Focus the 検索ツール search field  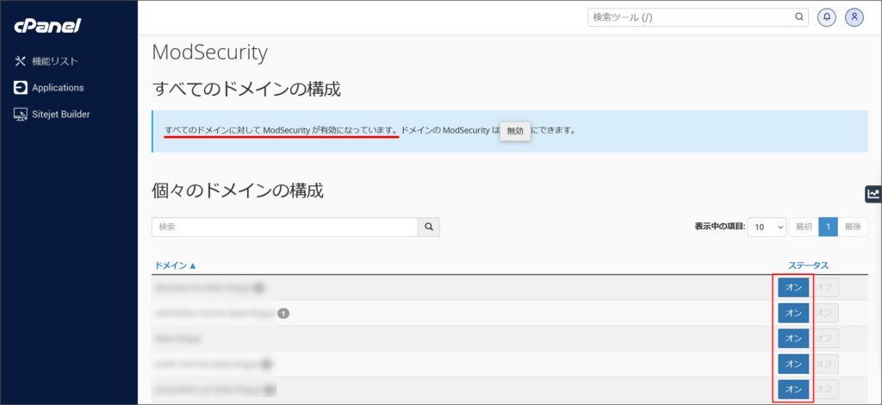(x=691, y=17)
